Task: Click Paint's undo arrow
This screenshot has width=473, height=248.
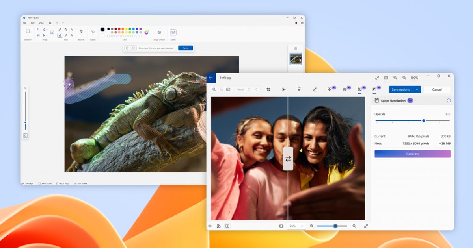Action: click(57, 23)
